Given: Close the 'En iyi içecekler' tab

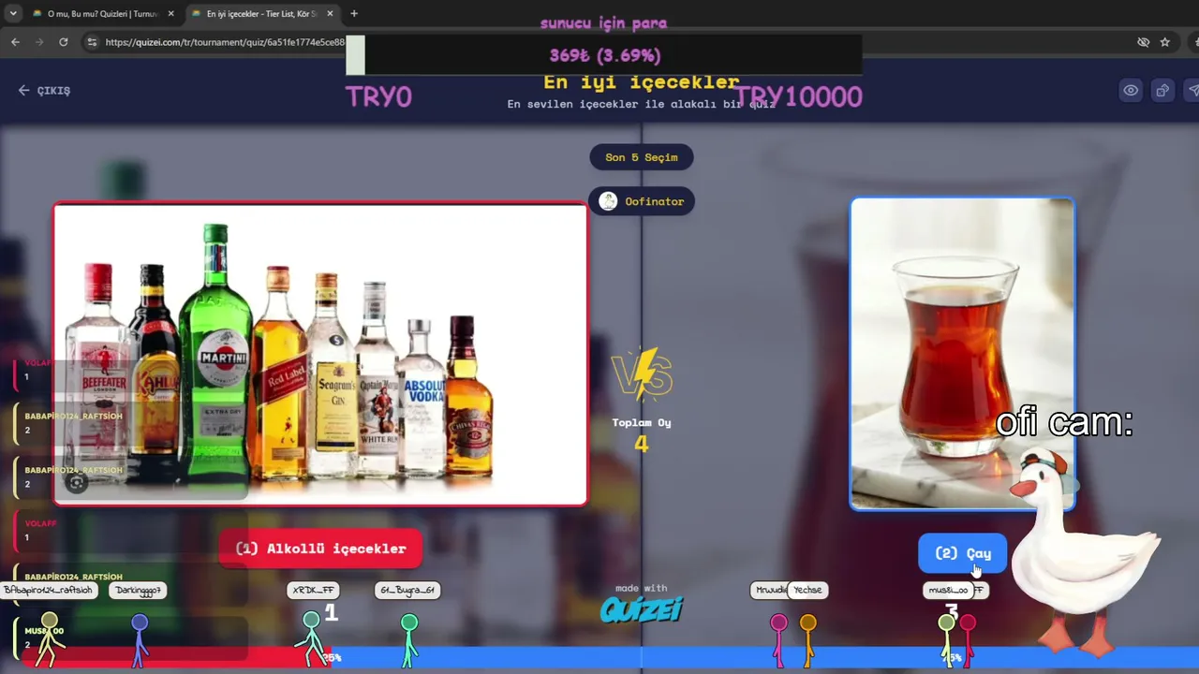Looking at the screenshot, I should click(x=330, y=14).
